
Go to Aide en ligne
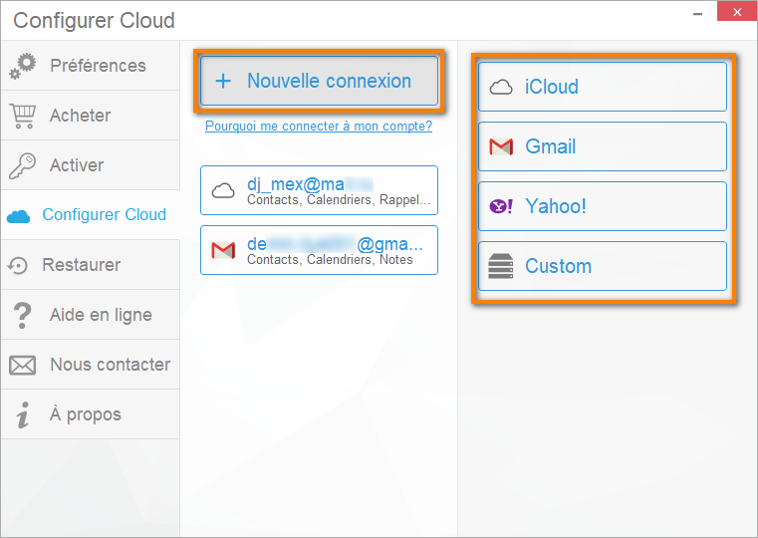[101, 315]
